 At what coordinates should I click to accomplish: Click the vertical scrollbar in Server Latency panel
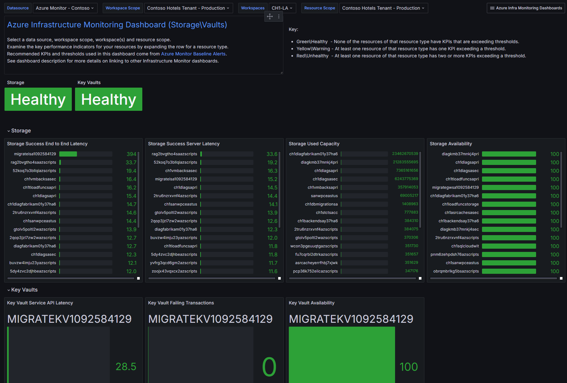[x=279, y=189]
